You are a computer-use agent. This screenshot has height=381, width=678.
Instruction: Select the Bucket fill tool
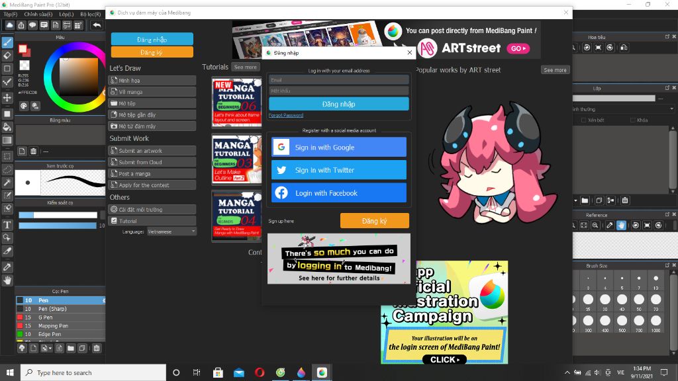pyautogui.click(x=7, y=127)
